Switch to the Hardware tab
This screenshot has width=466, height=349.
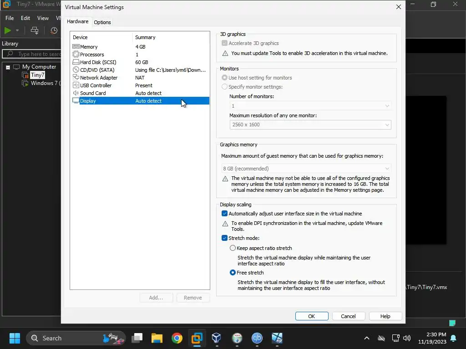tap(77, 21)
